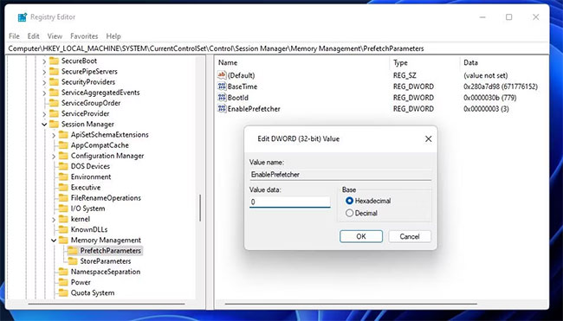Select the SecurityProviders folder icon
563x321 pixels.
[54, 82]
